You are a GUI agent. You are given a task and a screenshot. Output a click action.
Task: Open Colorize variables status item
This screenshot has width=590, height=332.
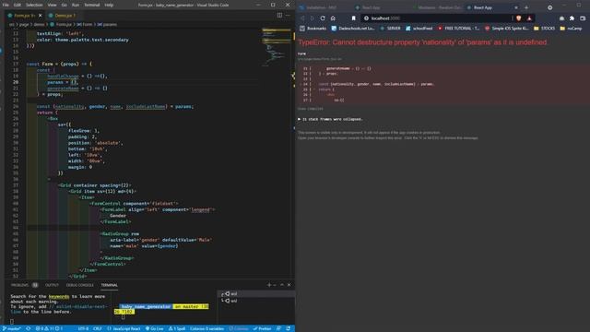click(x=206, y=328)
